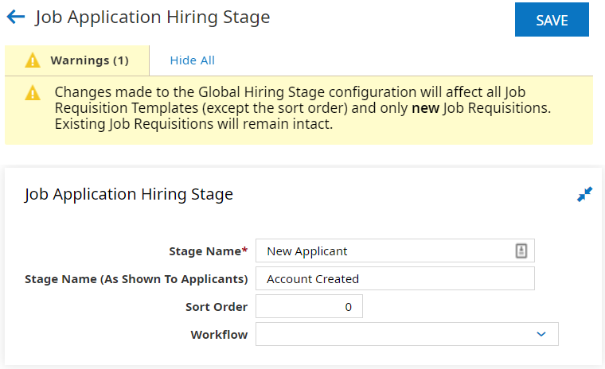The height and width of the screenshot is (369, 605).
Task: Click the Global Hiring Stage warning message text
Action: click(x=302, y=108)
